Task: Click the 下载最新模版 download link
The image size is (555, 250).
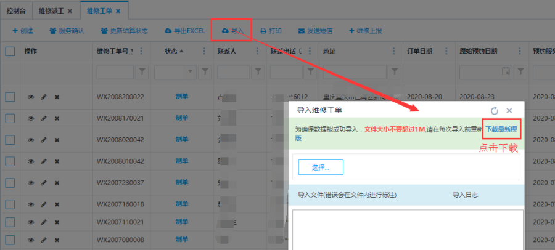Action: (x=503, y=129)
